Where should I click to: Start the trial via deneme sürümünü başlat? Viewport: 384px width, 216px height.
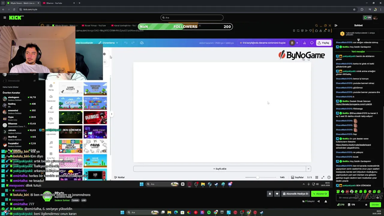[262, 43]
